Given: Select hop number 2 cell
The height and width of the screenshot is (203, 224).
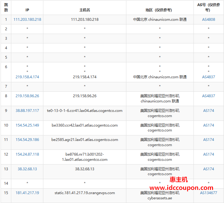Looking at the screenshot, I should coord(6,29).
